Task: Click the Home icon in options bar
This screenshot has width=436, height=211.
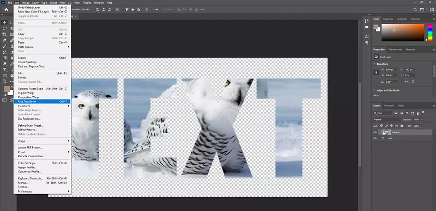Action: click(6, 9)
